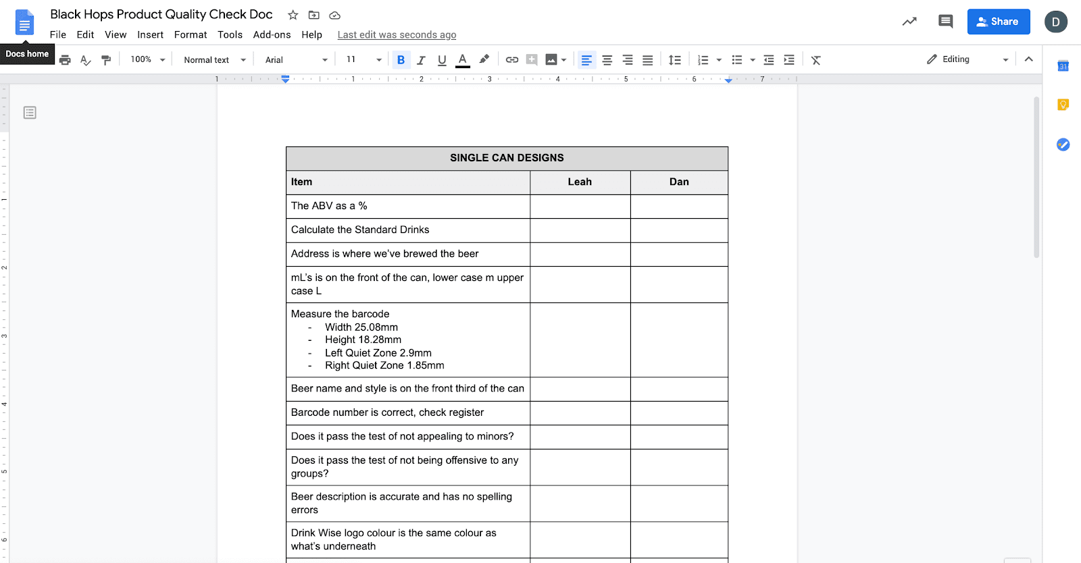Center align text
1081x563 pixels.
[607, 60]
